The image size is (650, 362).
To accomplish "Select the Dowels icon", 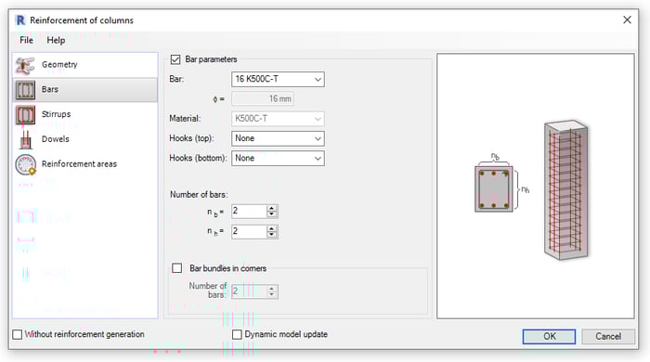I will coord(25,139).
